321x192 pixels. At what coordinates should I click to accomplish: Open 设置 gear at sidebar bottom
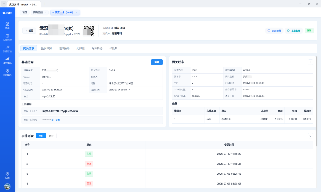(x=7, y=175)
